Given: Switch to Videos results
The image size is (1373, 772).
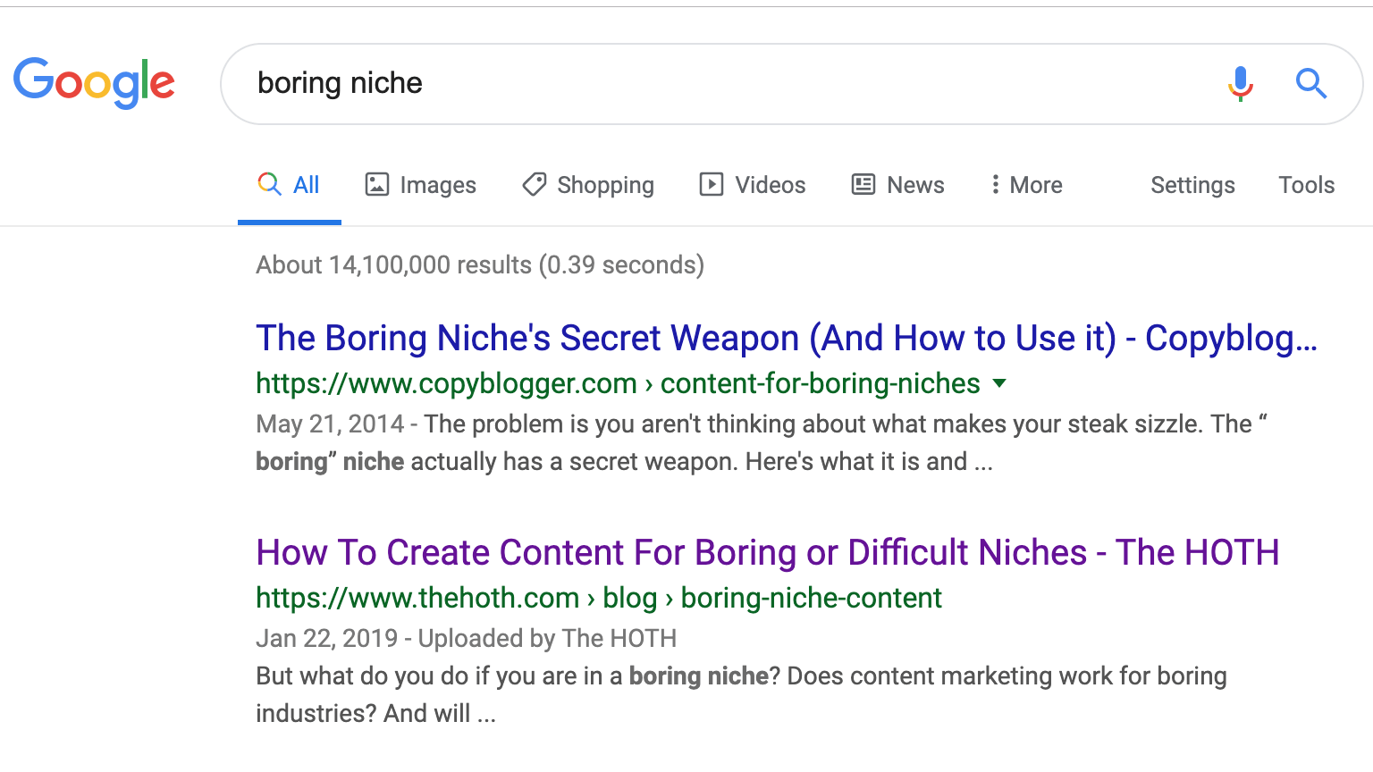Looking at the screenshot, I should click(x=752, y=185).
